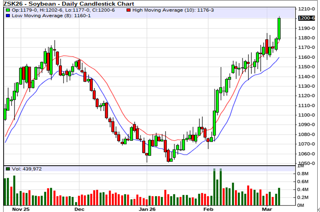Click the Mar date axis label
Screen dimensions: 320x212
[x=268, y=209]
